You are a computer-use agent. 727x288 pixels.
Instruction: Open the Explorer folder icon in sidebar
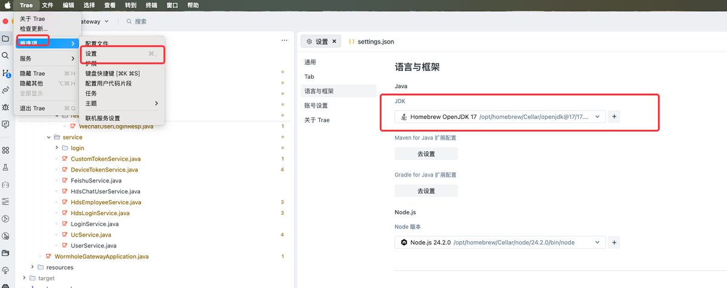pos(5,39)
